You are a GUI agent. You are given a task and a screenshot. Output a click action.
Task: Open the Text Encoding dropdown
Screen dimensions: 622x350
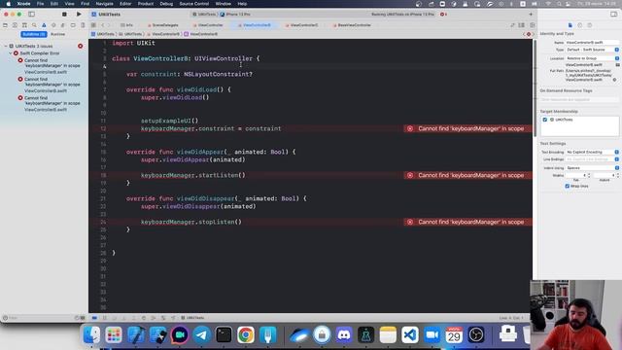point(592,152)
